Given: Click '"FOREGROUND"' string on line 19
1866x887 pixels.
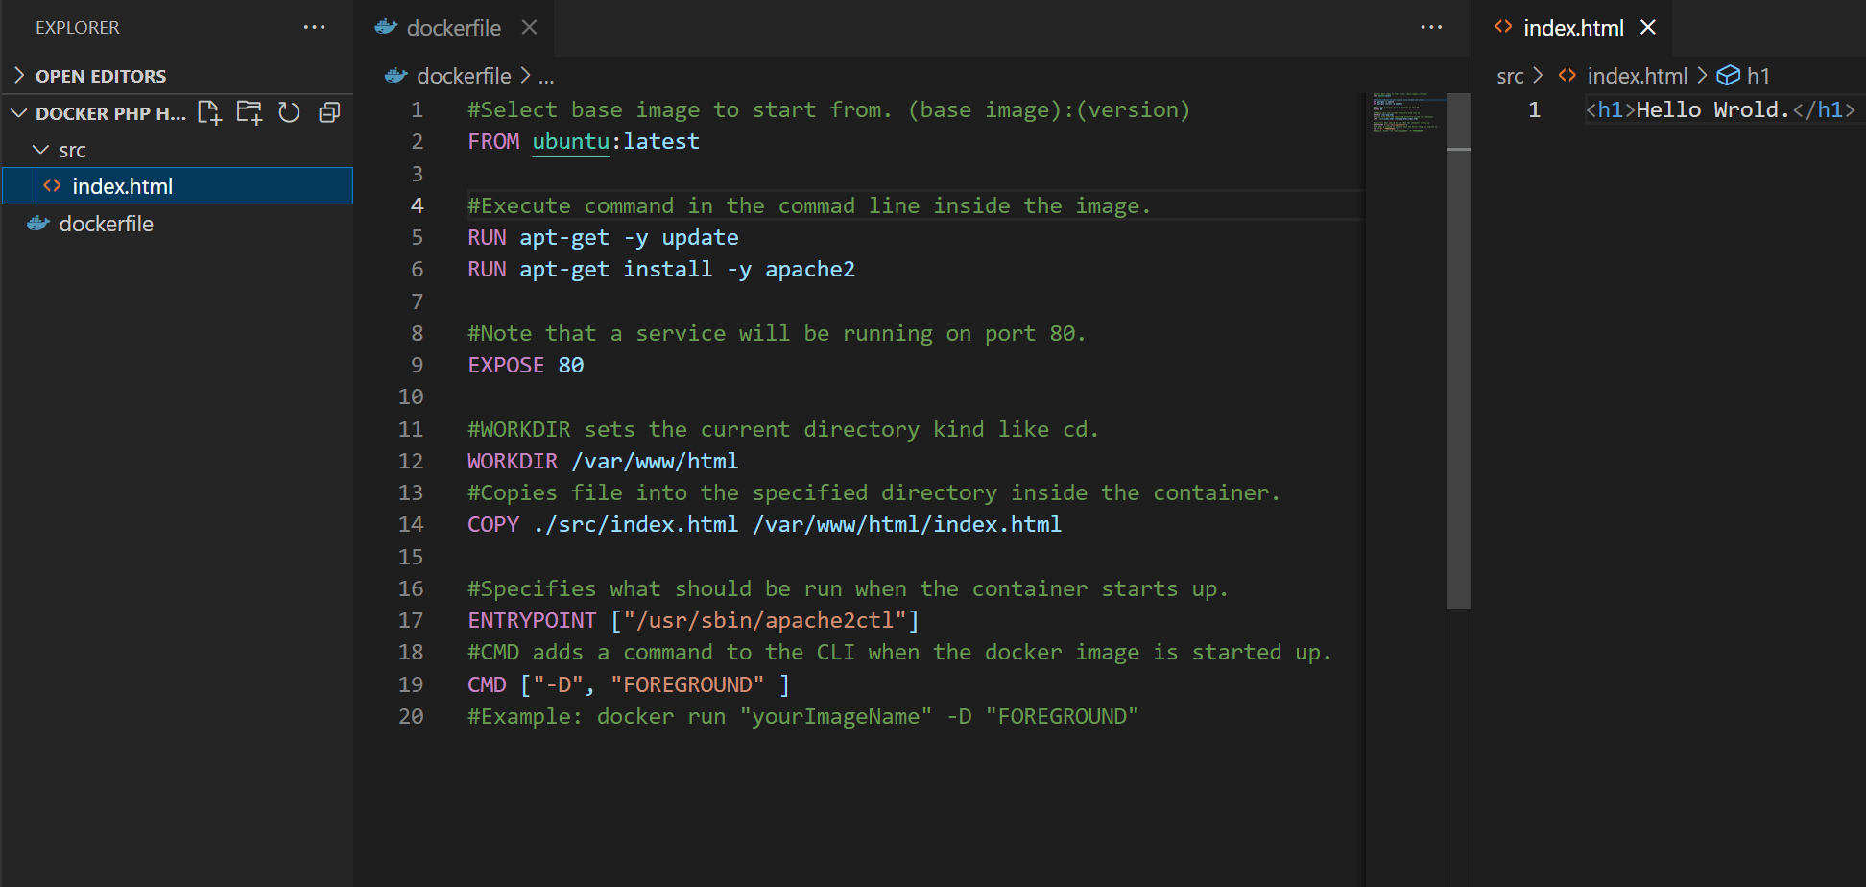Looking at the screenshot, I should pos(687,684).
